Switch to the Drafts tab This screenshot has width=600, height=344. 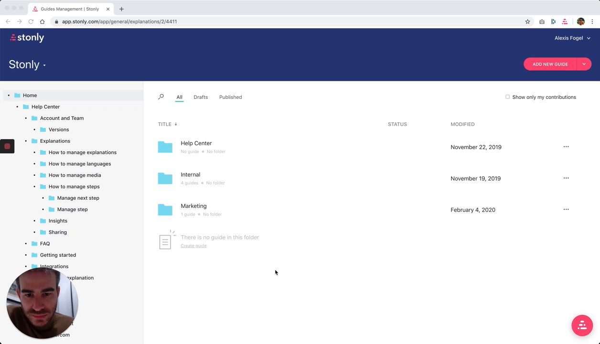click(x=201, y=97)
